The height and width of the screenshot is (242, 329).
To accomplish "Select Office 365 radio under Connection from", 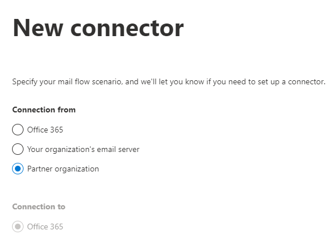I will click(18, 130).
